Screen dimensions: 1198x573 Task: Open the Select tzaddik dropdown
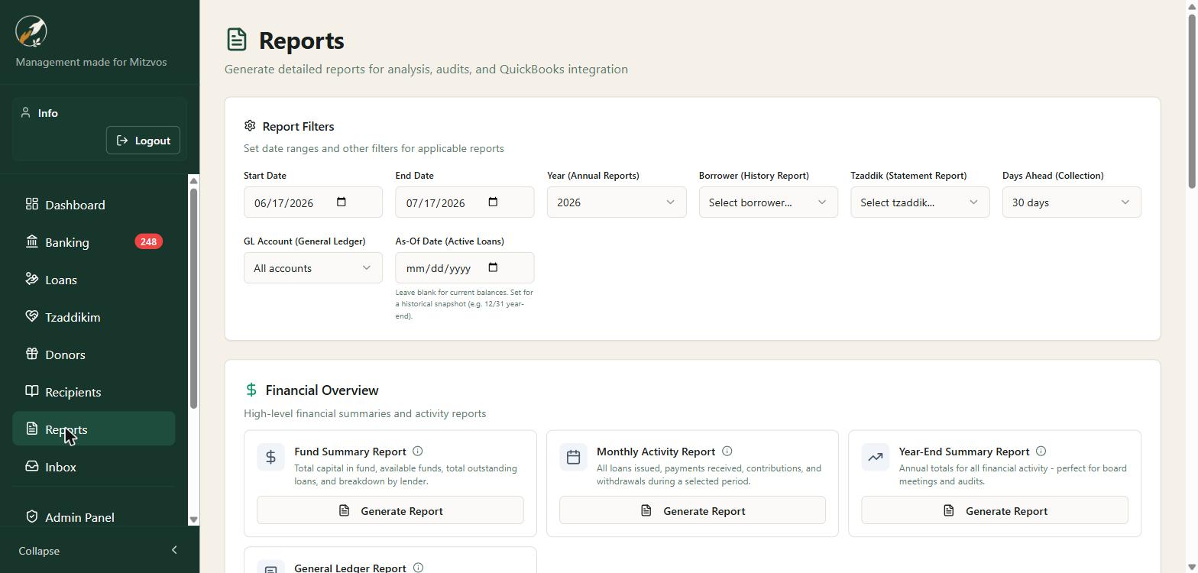point(920,202)
